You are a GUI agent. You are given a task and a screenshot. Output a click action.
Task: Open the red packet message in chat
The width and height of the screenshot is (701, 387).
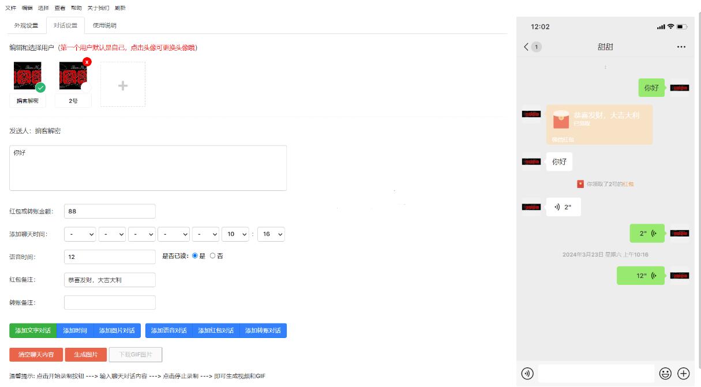click(x=598, y=124)
